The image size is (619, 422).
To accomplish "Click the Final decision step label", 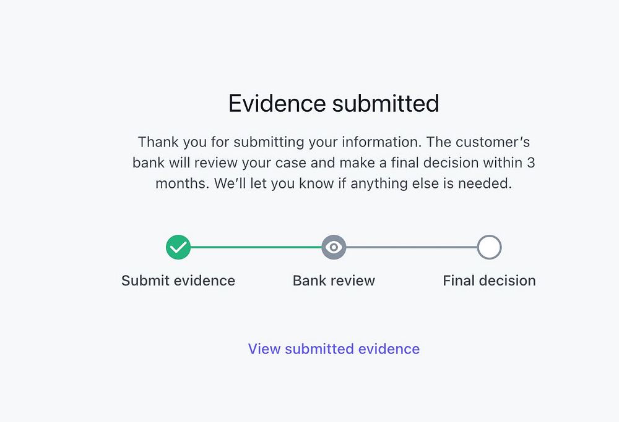I will pos(489,281).
